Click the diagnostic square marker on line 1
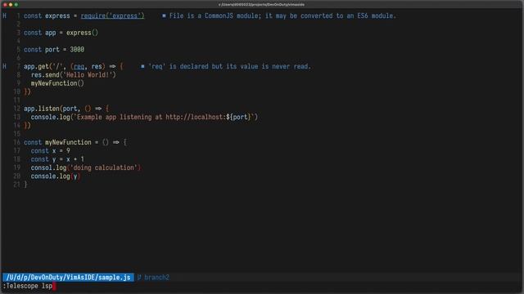This screenshot has width=524, height=294. pos(164,16)
